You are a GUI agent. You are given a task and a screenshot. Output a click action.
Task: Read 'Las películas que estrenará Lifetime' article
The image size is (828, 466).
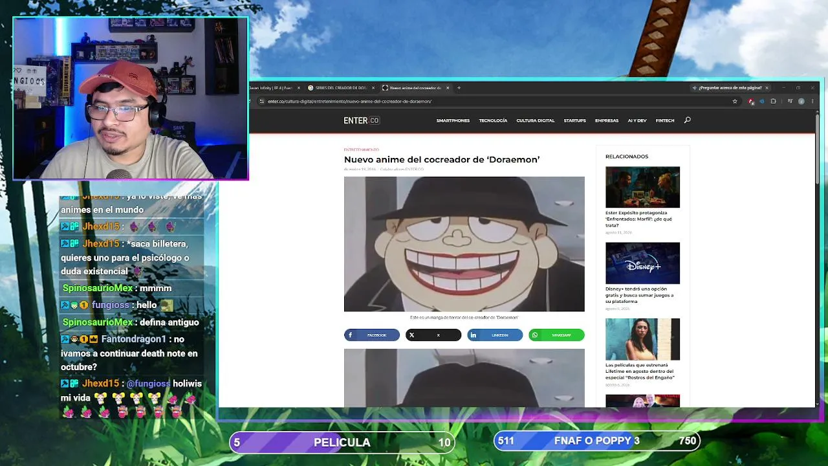click(640, 372)
